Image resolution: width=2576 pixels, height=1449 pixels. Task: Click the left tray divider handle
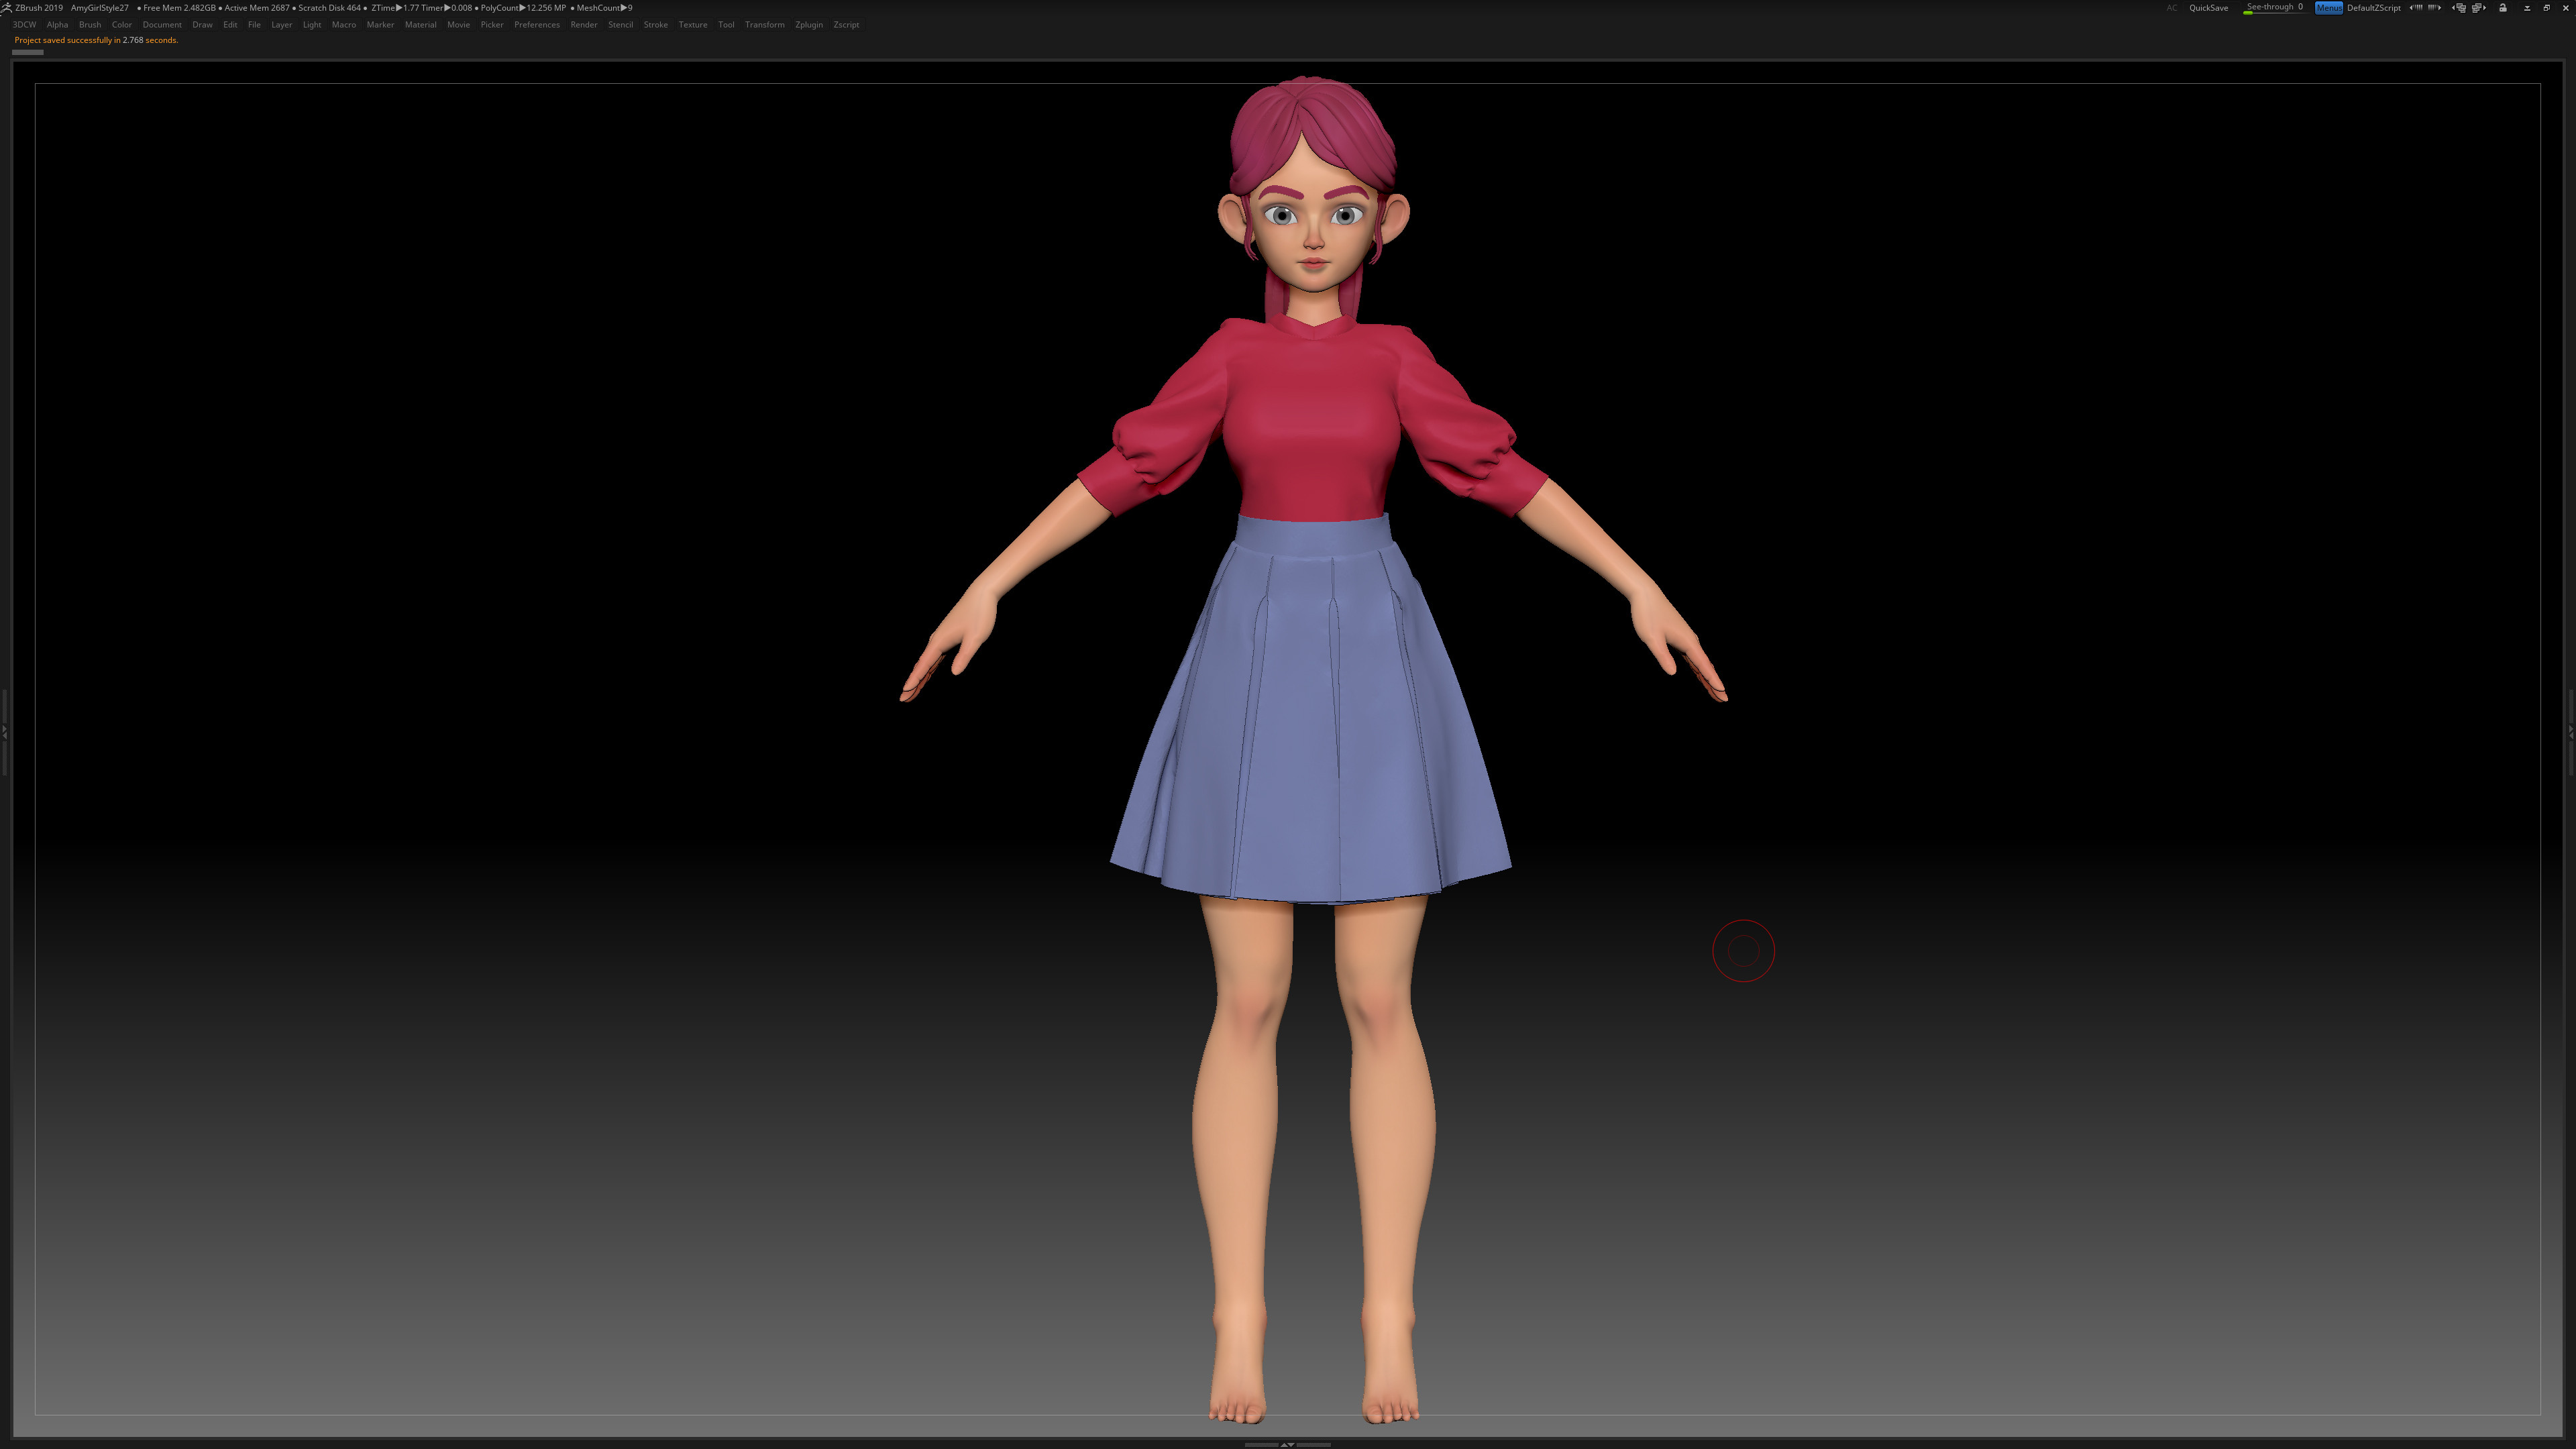(x=4, y=733)
